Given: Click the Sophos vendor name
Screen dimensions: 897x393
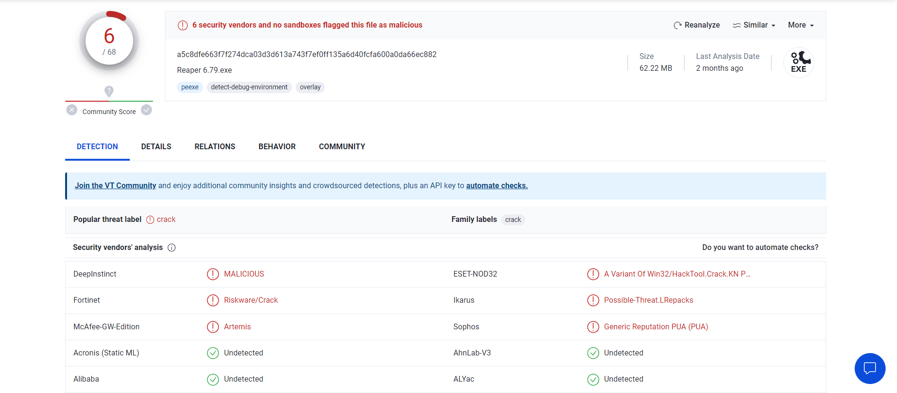Looking at the screenshot, I should tap(466, 327).
